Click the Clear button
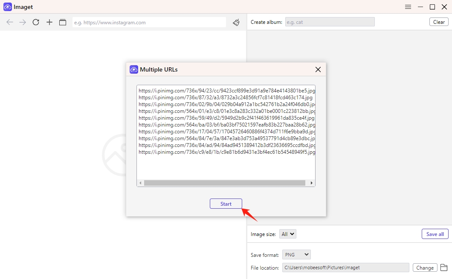The image size is (452, 279). (439, 21)
